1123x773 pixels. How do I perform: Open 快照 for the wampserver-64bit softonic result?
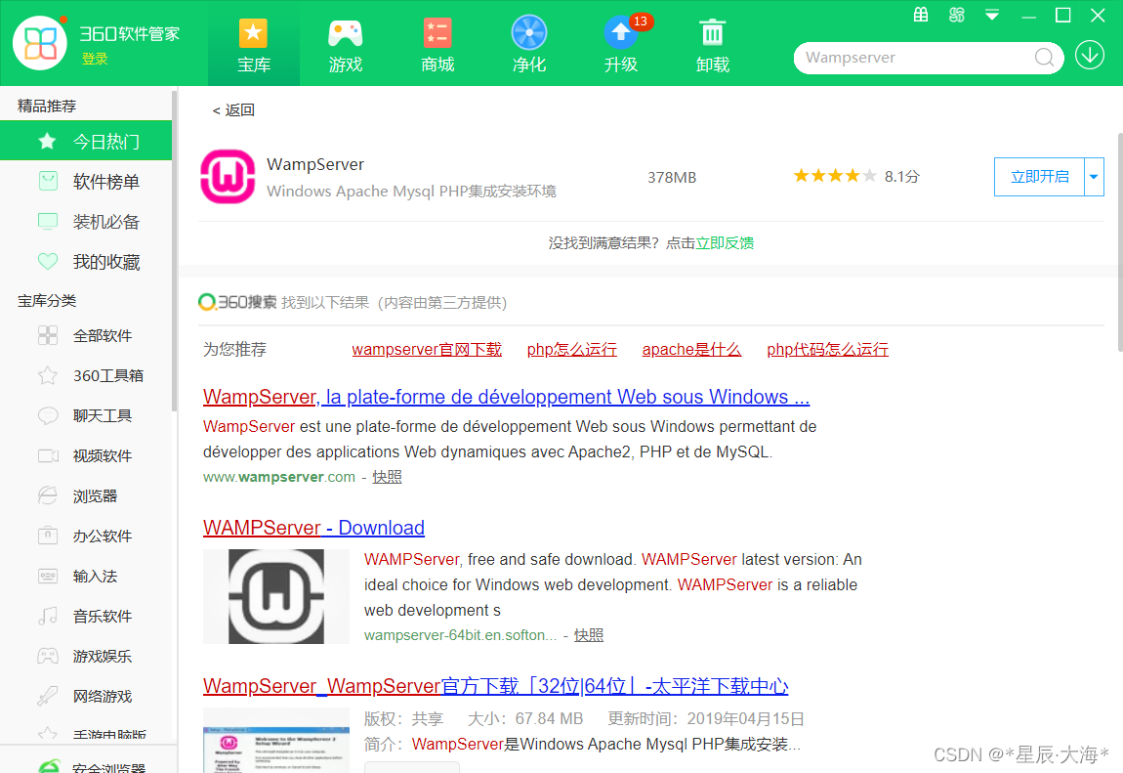pyautogui.click(x=589, y=635)
